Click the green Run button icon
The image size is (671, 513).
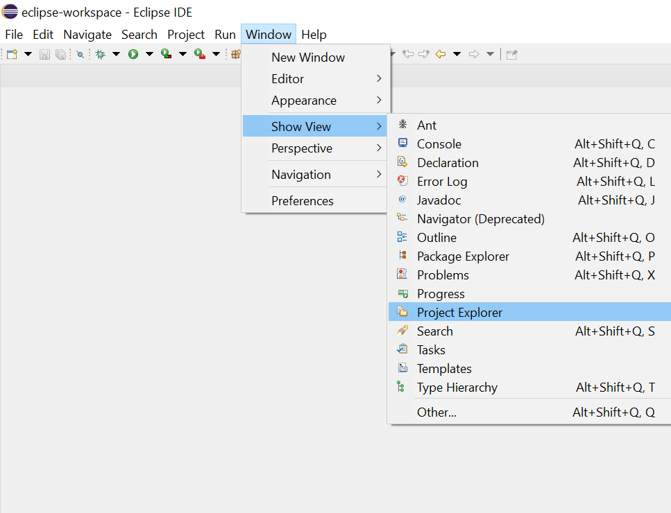pyautogui.click(x=133, y=54)
